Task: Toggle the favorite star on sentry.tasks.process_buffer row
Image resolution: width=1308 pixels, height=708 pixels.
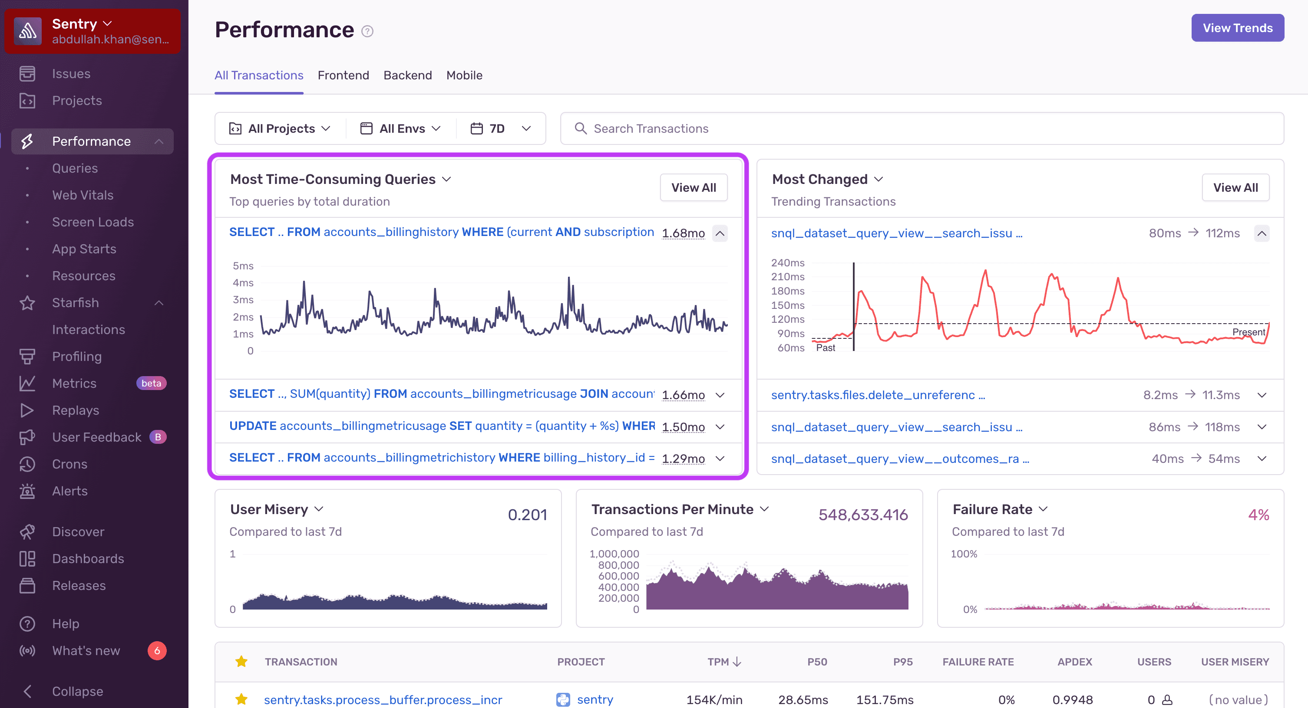Action: click(x=241, y=699)
